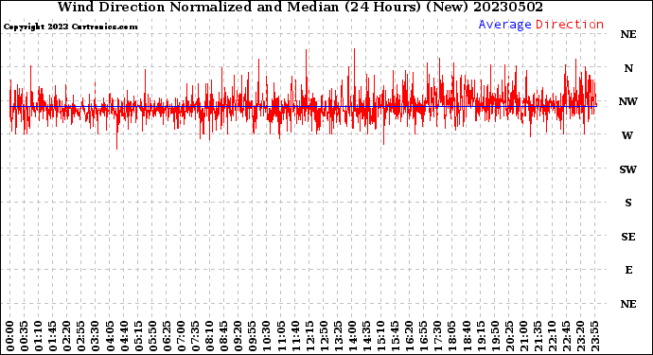
Task: Click the 16:20 time axis label
Action: 410,336
